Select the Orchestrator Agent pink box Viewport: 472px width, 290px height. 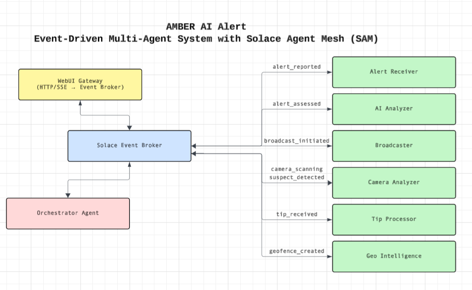point(68,213)
